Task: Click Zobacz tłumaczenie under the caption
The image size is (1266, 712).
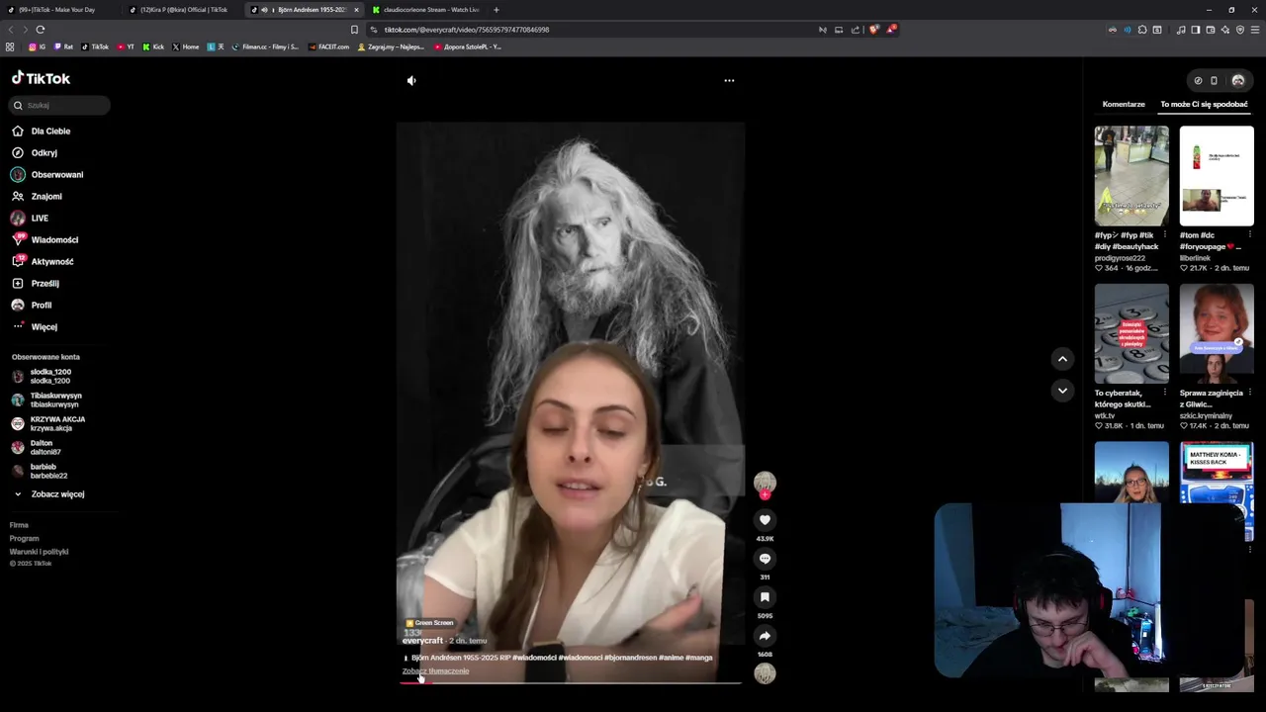Action: coord(435,671)
